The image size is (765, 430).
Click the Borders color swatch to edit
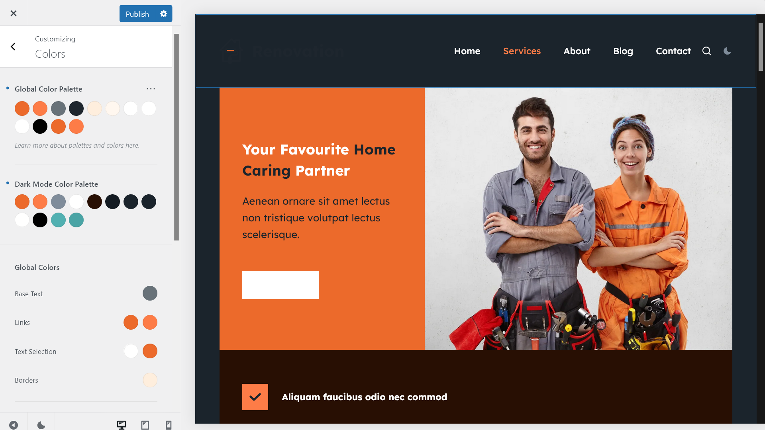[150, 379]
